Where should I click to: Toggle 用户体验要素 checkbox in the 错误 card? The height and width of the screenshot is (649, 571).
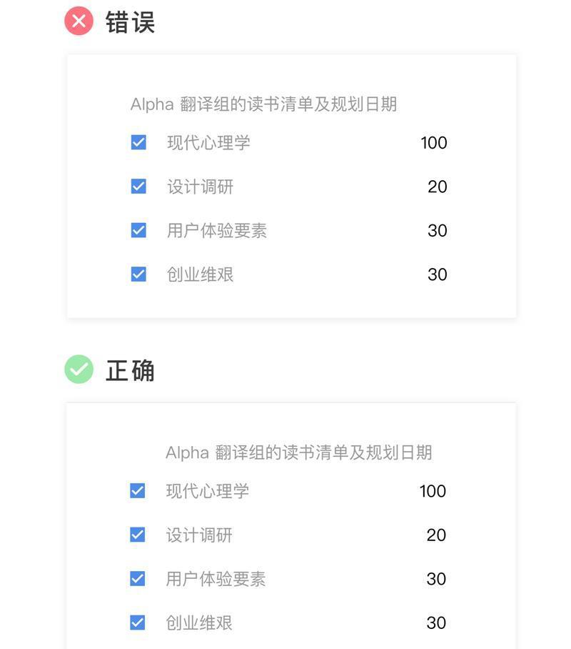[138, 230]
